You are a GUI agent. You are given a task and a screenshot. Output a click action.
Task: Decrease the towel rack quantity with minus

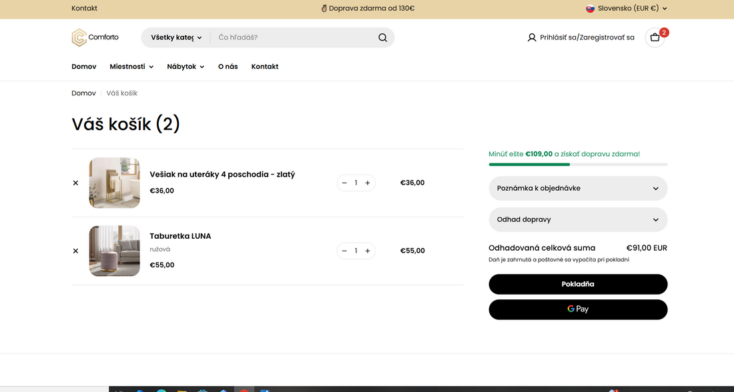tap(344, 183)
